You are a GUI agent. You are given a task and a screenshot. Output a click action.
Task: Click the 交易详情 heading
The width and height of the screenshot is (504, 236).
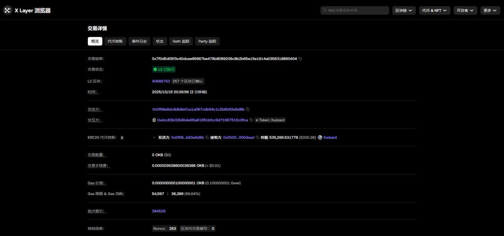pyautogui.click(x=97, y=29)
